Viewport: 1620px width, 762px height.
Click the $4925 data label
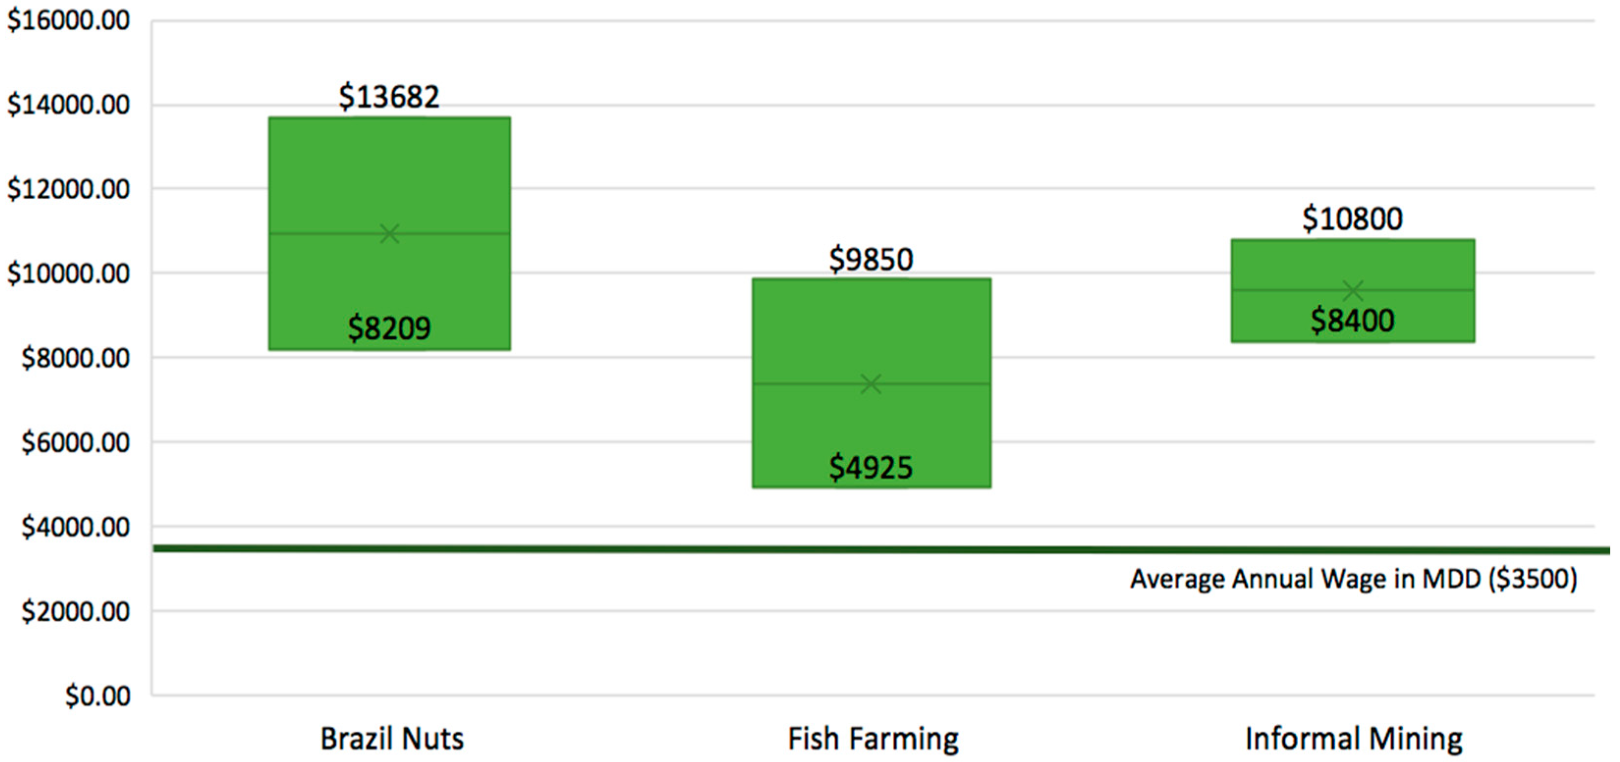click(871, 468)
